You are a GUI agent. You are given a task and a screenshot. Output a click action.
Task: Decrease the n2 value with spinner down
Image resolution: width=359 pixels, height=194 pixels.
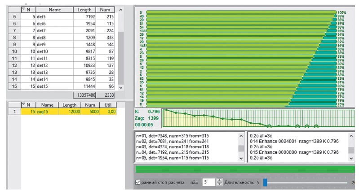(x=220, y=185)
